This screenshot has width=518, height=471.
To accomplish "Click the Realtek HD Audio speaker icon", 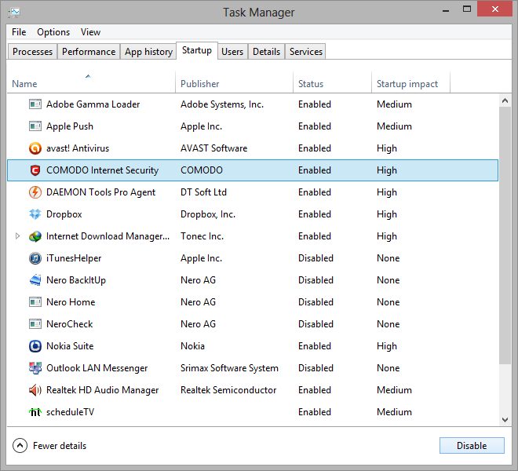I will click(35, 390).
